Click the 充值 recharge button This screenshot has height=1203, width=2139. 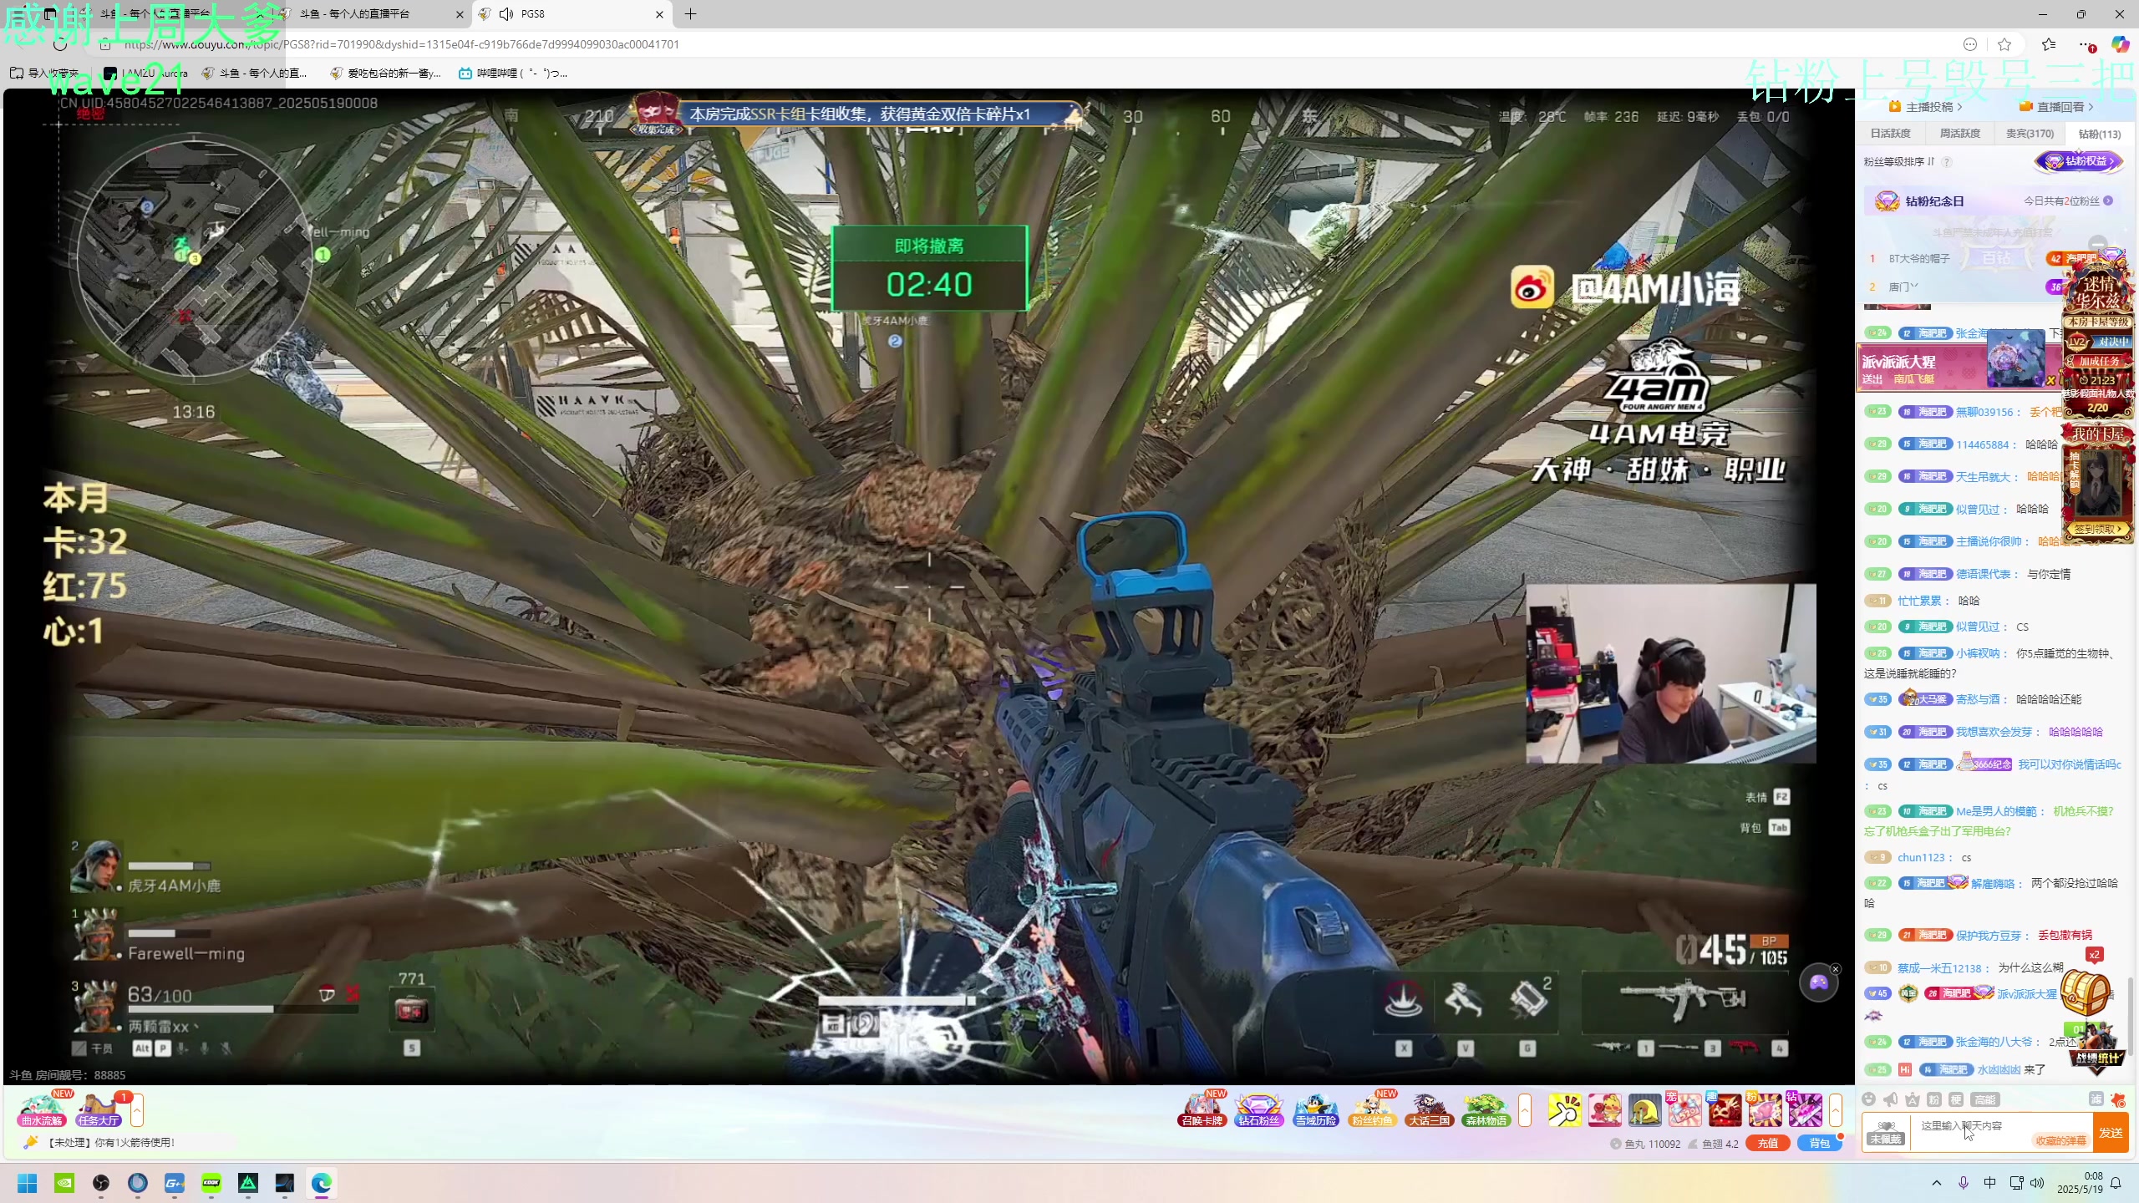pyautogui.click(x=1767, y=1144)
